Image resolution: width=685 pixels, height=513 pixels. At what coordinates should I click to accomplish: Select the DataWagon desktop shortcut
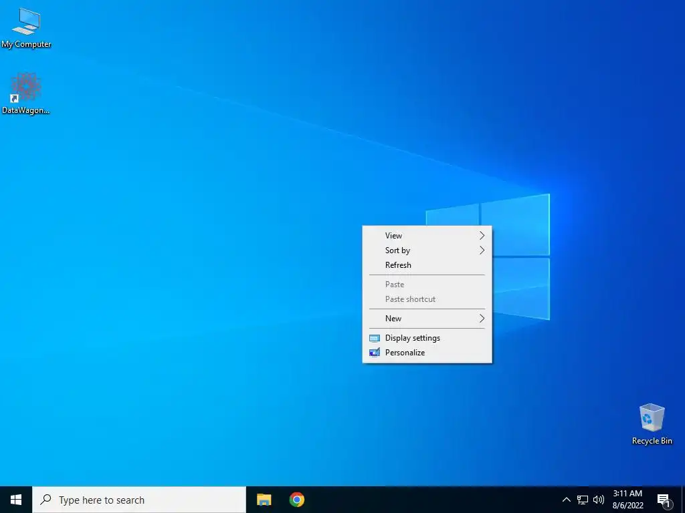(x=26, y=94)
